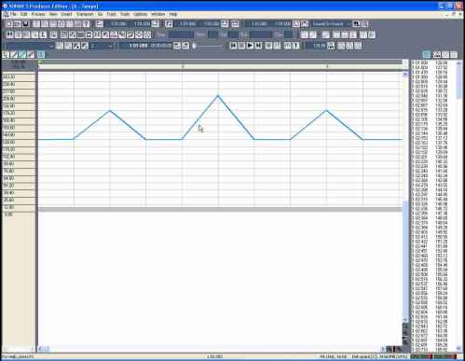Image resolution: width=465 pixels, height=361 pixels.
Task: Click Rewind to start transport button
Action: click(233, 46)
